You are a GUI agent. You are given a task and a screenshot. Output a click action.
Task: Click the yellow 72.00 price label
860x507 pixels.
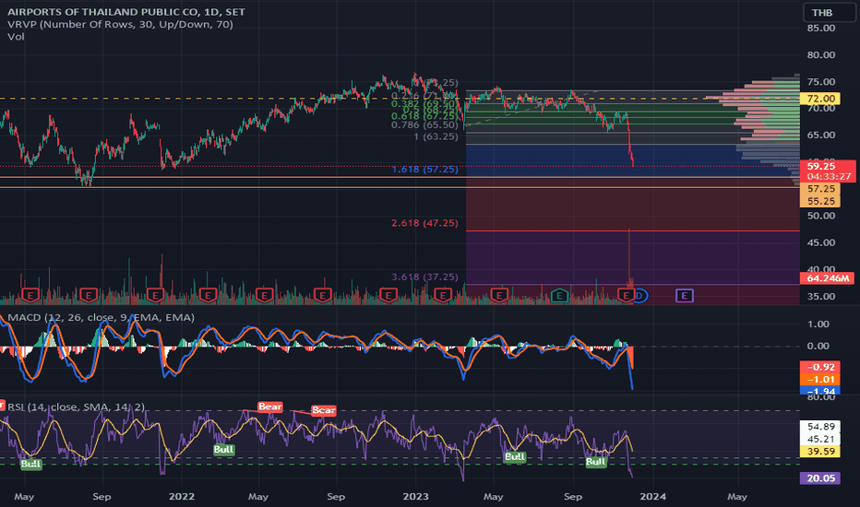(x=820, y=99)
